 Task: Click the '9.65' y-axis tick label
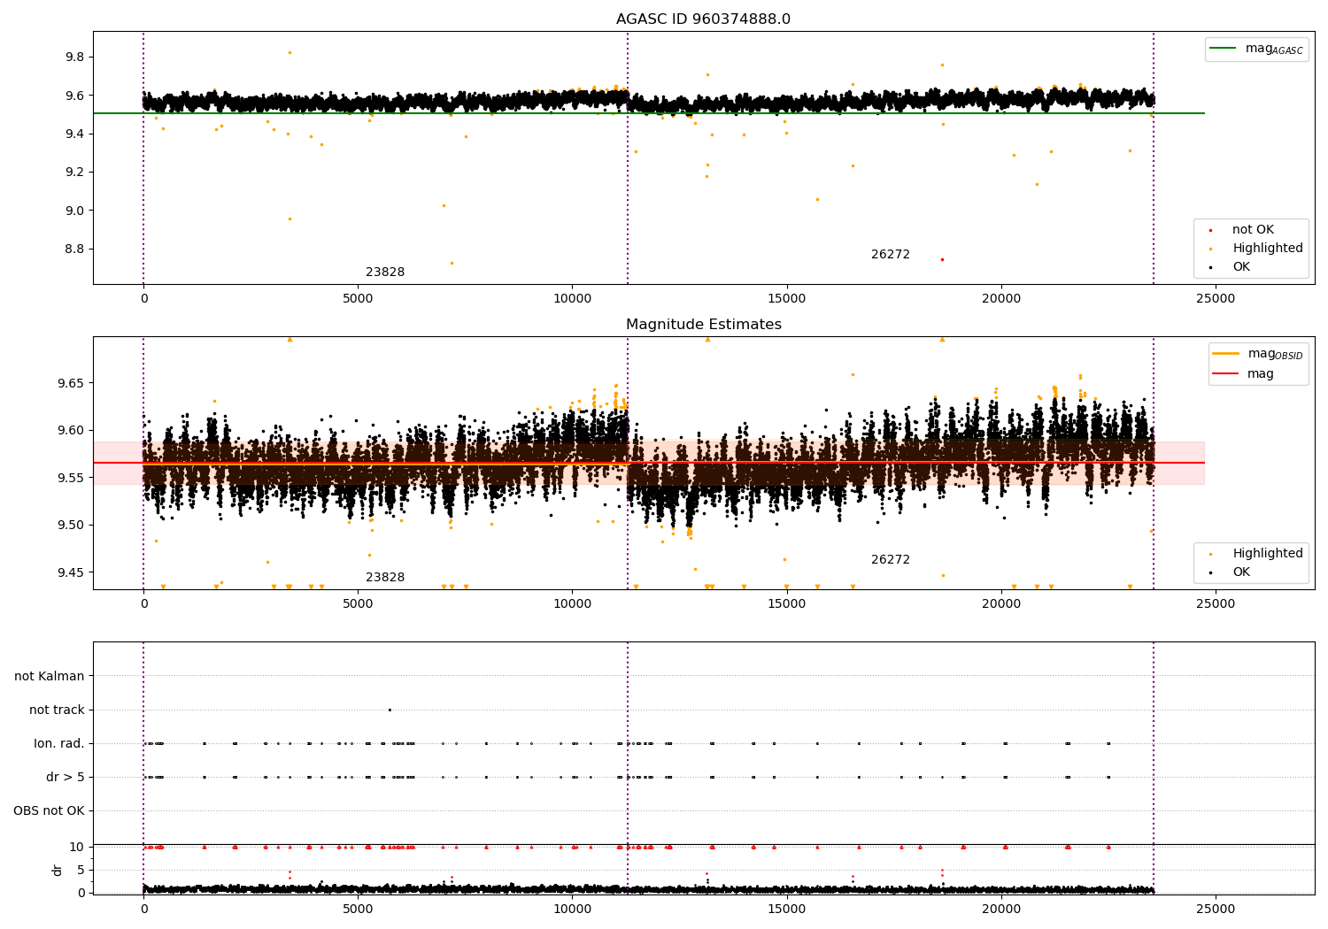(x=72, y=384)
